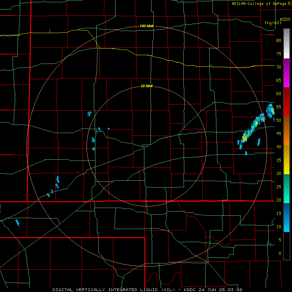This screenshot has width=292, height=292.
Task: Click the 50 NMI range ring label
Action: (147, 86)
